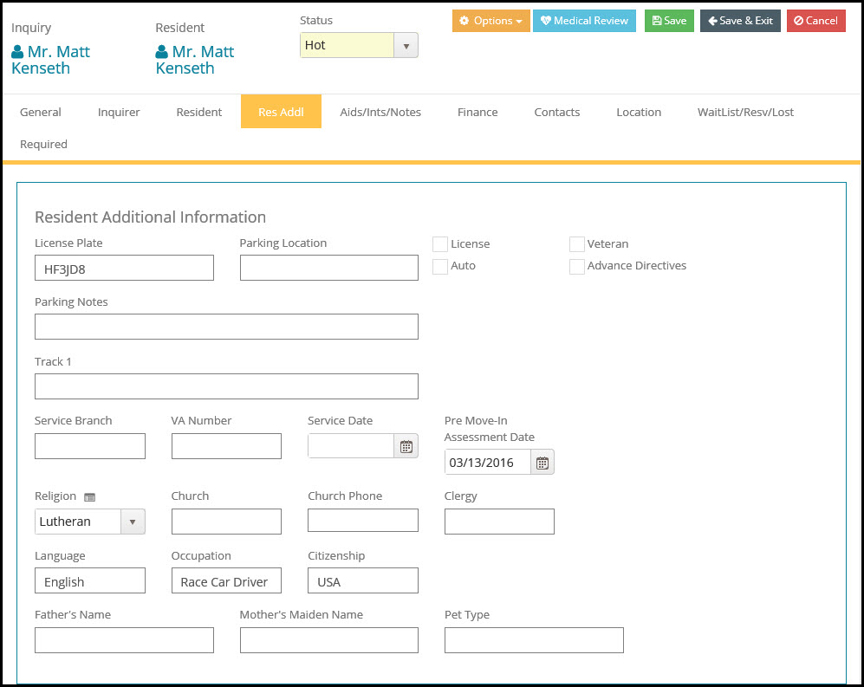
Task: Click the Resident person icon for Matt Kenseth
Action: (x=162, y=52)
